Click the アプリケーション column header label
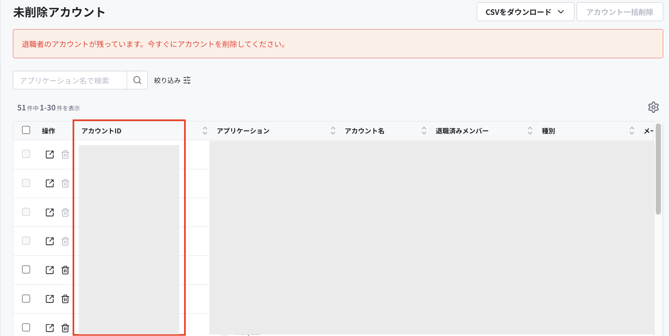This screenshot has height=336, width=669. 243,131
